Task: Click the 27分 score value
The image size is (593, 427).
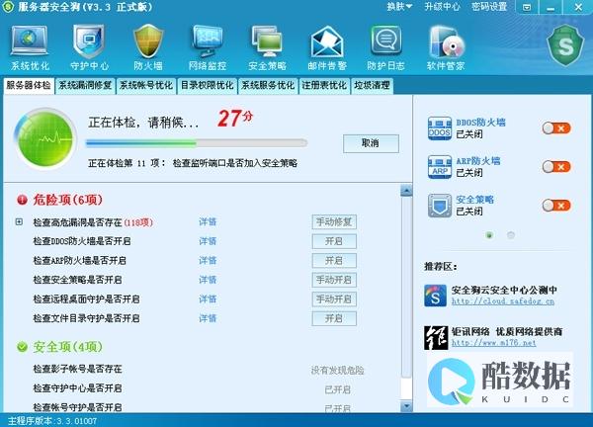Action: point(234,119)
